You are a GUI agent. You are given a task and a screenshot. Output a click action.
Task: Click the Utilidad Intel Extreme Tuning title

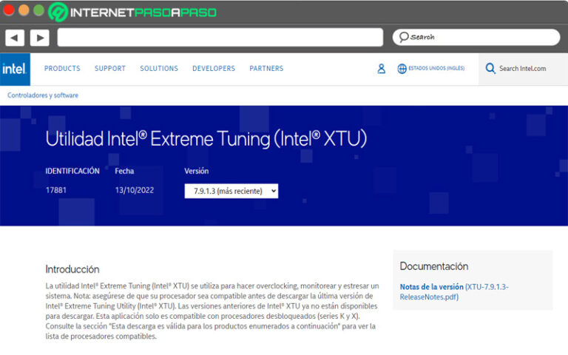[x=206, y=139]
